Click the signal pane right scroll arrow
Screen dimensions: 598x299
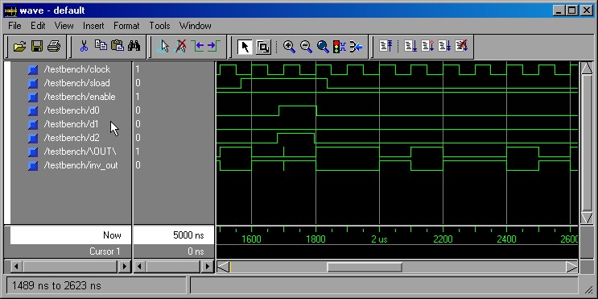(124, 266)
